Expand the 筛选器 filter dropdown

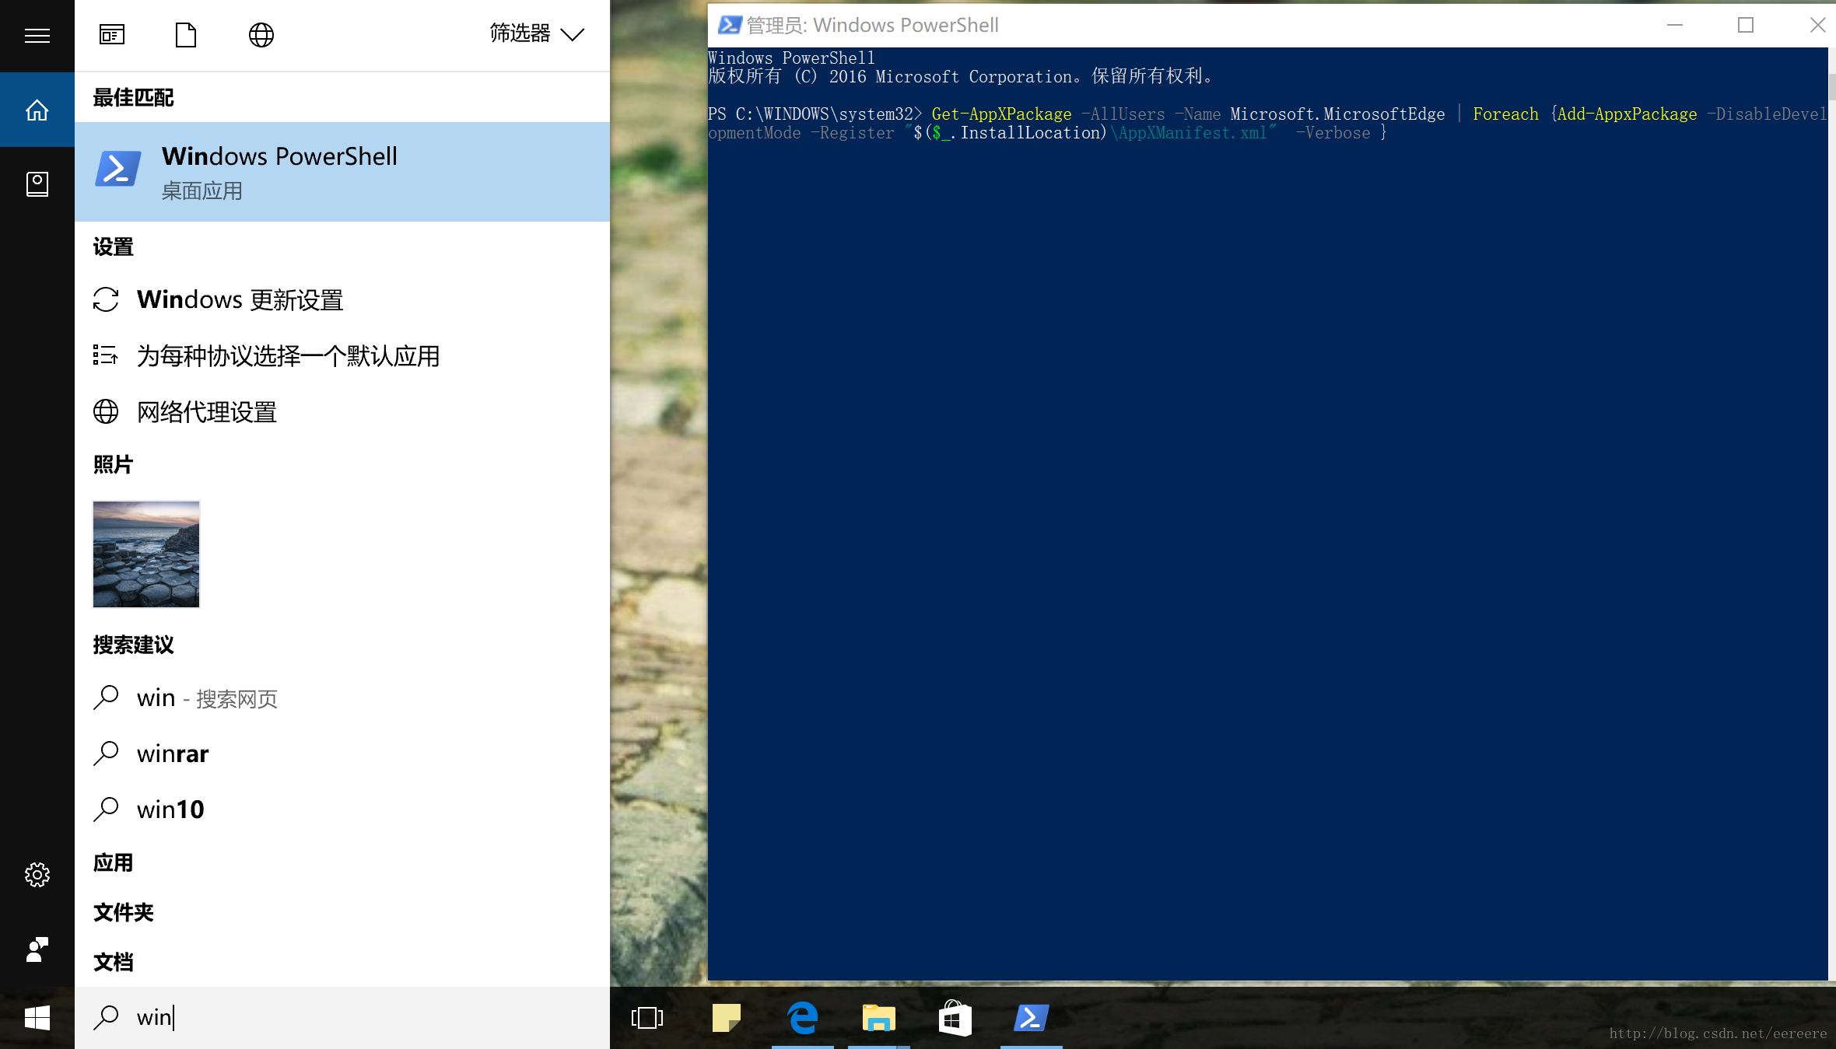click(537, 33)
